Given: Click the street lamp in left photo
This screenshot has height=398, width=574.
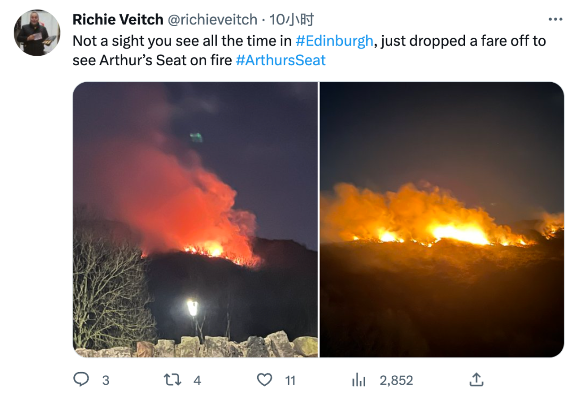Looking at the screenshot, I should tap(192, 309).
